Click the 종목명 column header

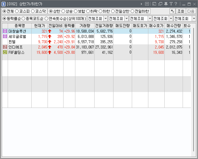(x=20, y=26)
